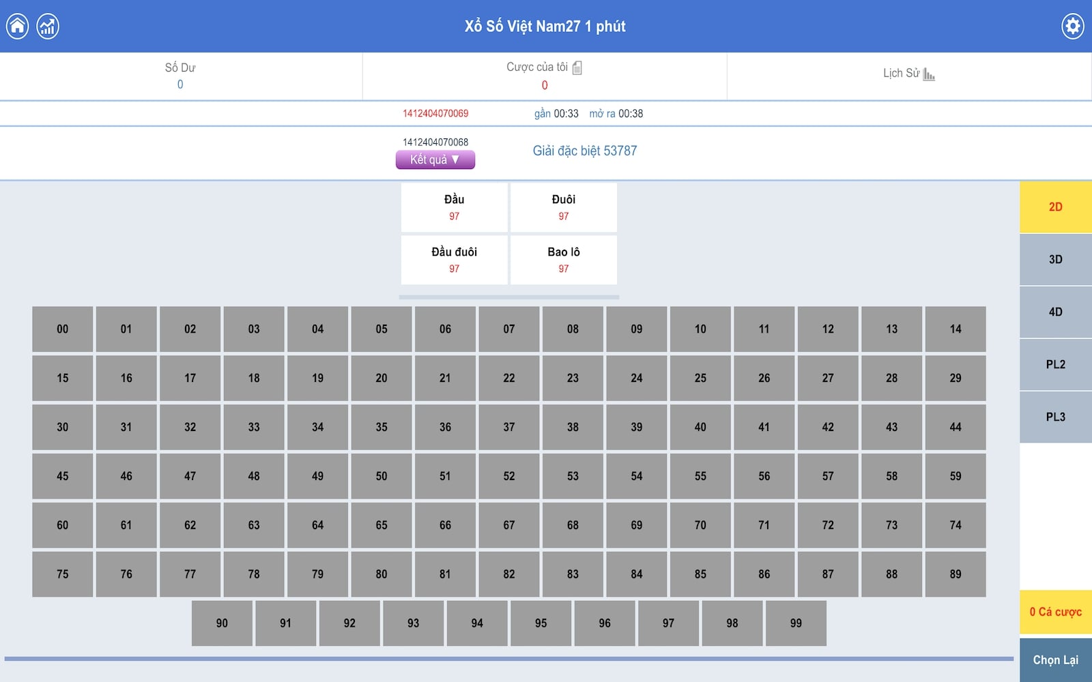Click Giải đặc biệt 53787 result
The width and height of the screenshot is (1092, 682).
(585, 151)
